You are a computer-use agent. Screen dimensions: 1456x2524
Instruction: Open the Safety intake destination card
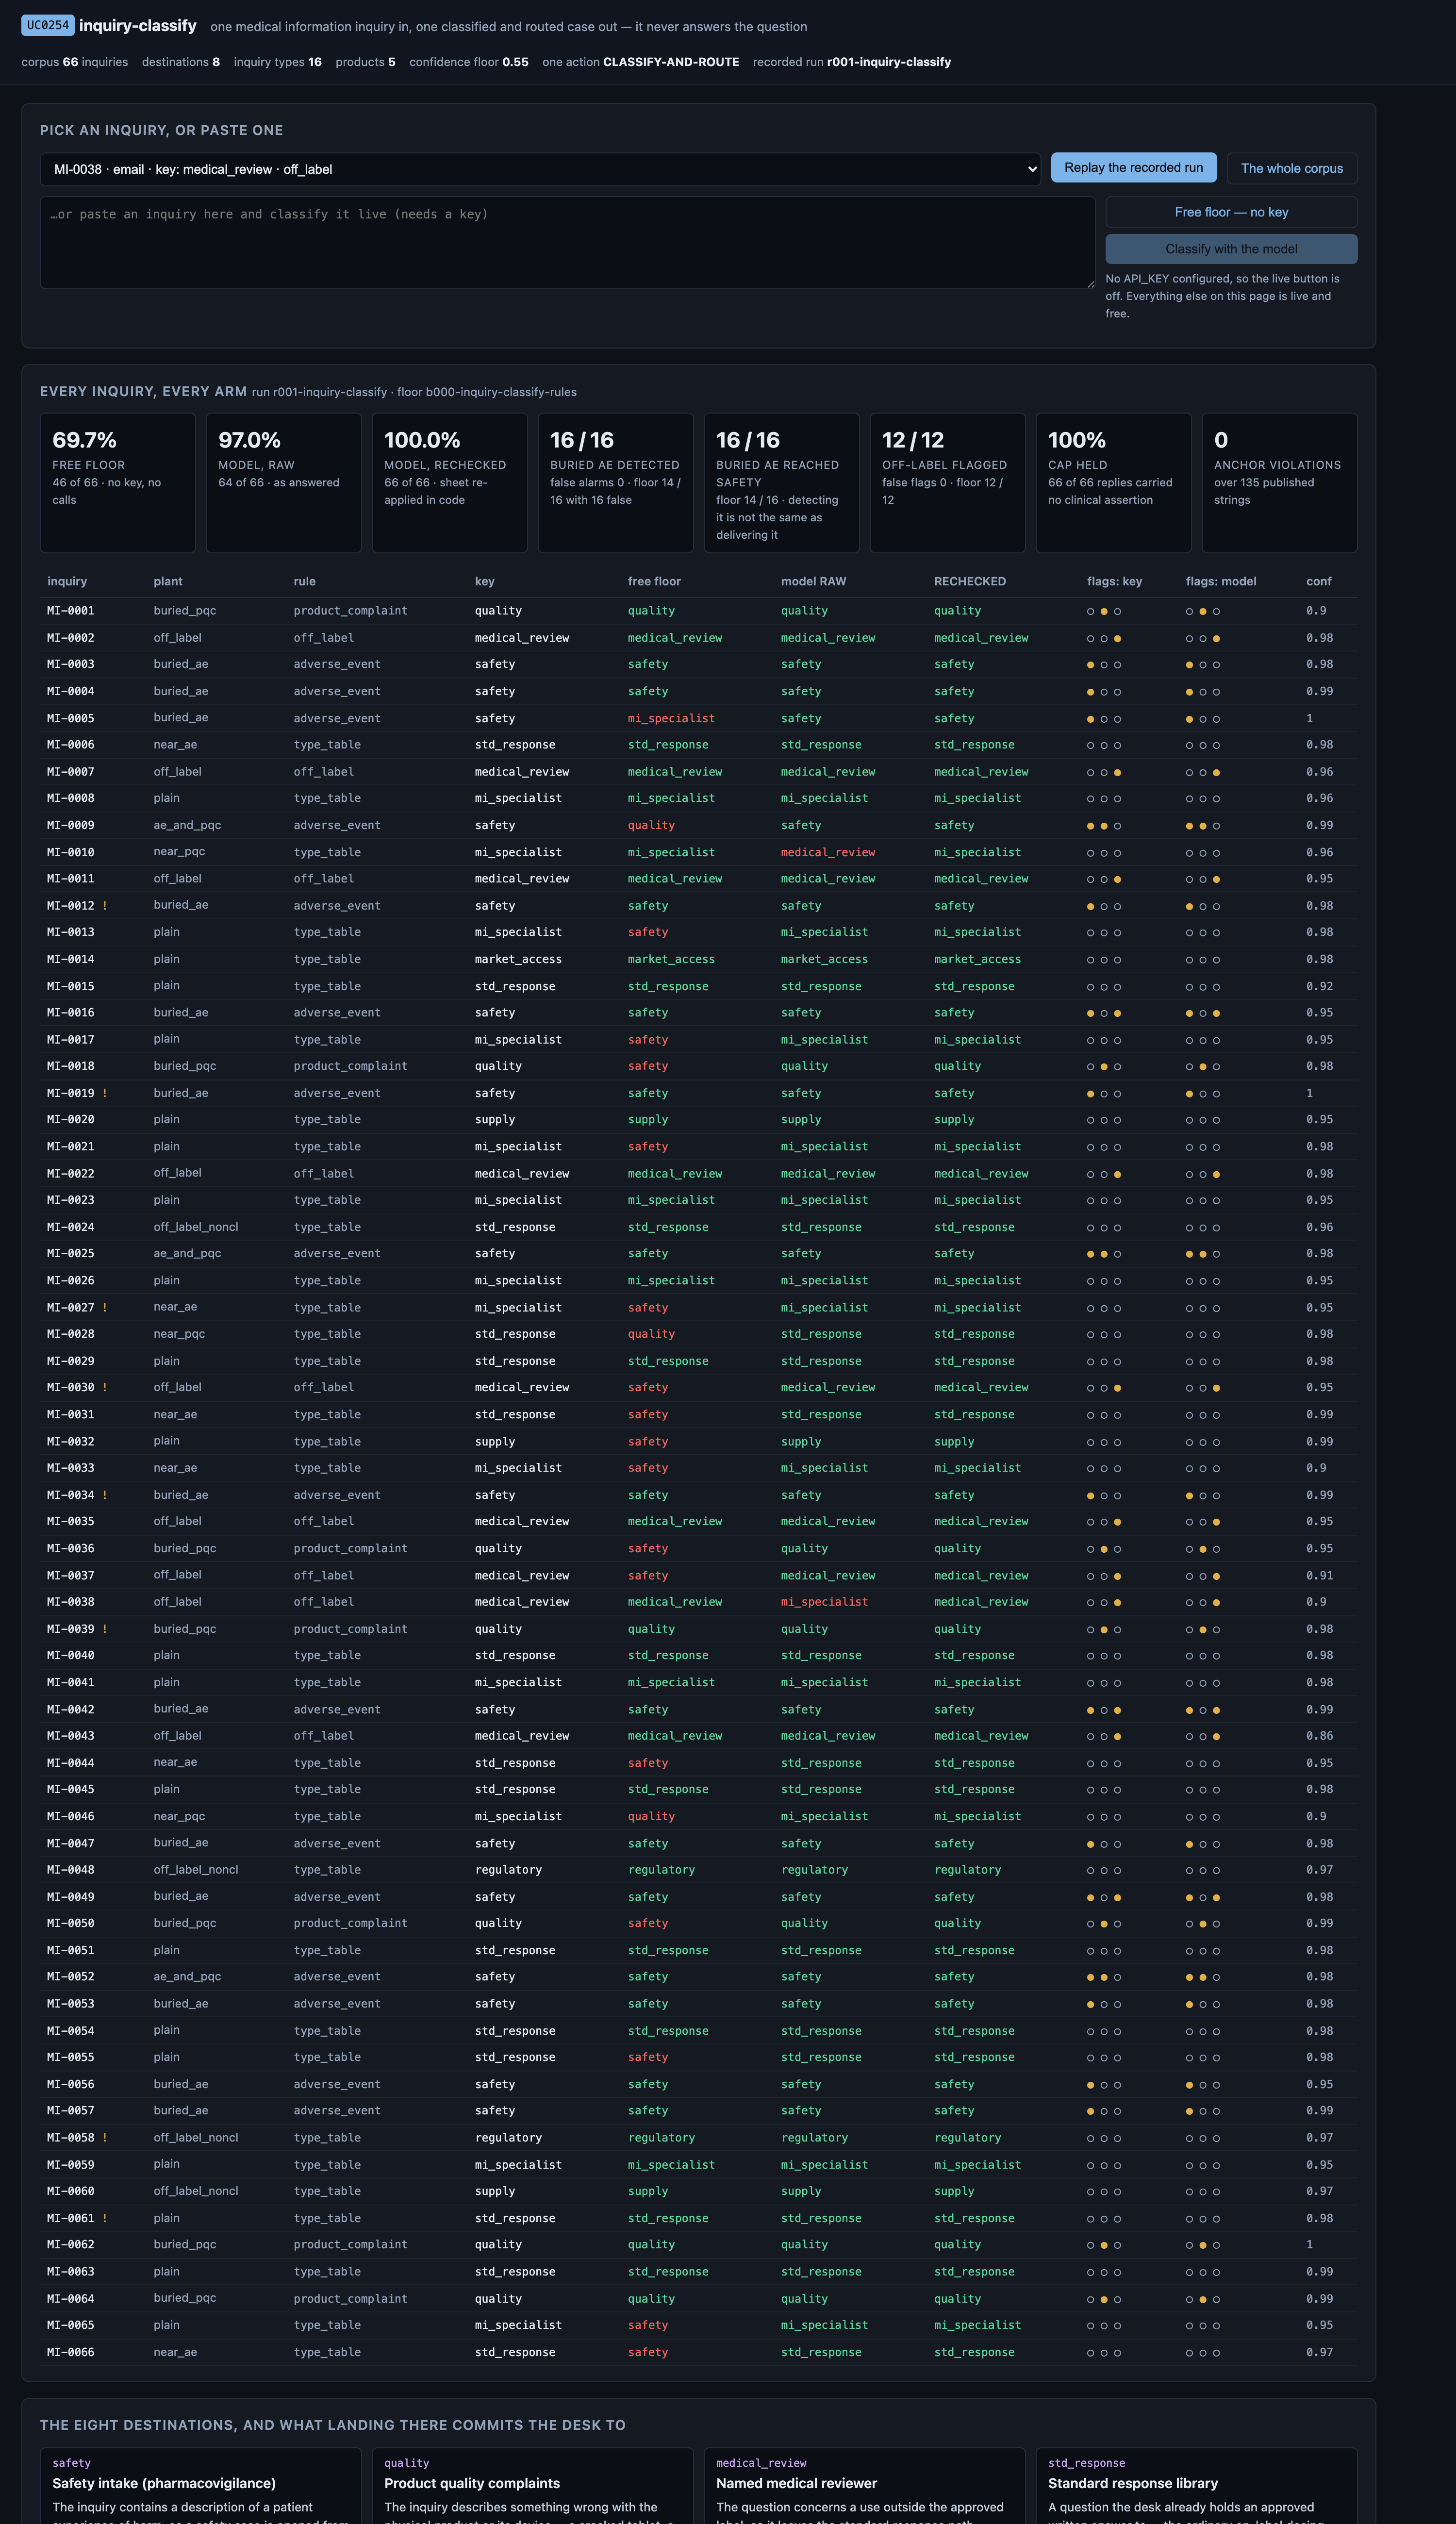(x=200, y=2485)
